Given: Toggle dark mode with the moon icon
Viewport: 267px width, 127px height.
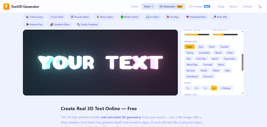Looking at the screenshot, I should point(260,6).
